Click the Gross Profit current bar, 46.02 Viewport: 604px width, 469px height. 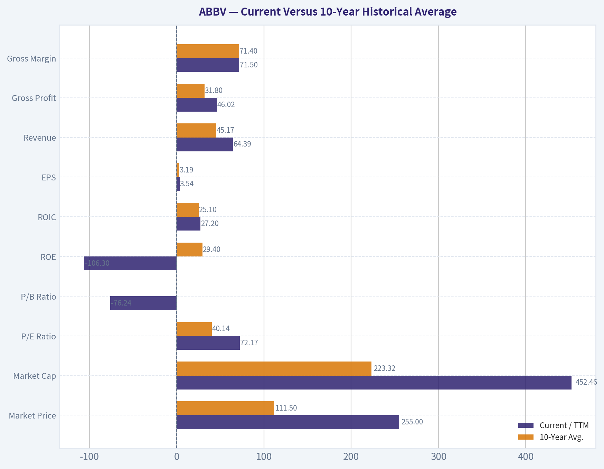coord(197,105)
